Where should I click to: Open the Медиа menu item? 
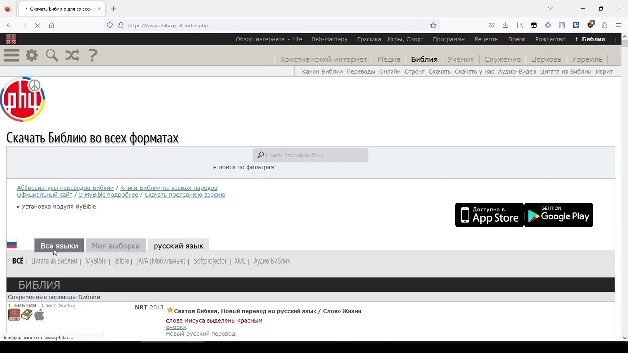[389, 59]
